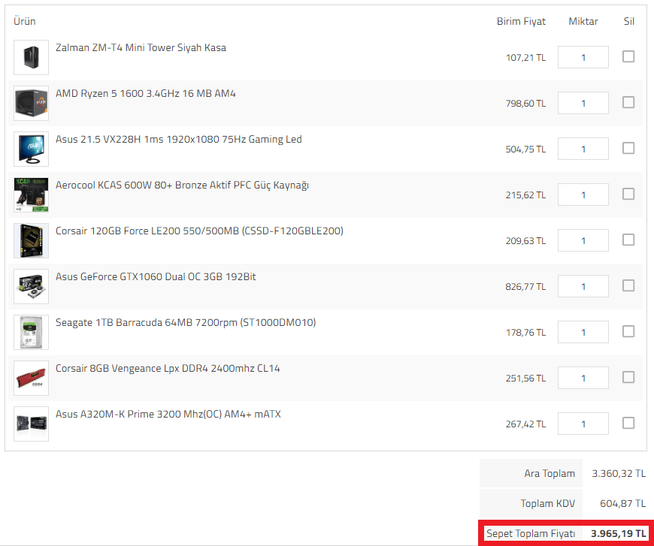Click the Sepet Toplam Fiyatı label
This screenshot has height=546, width=654.
click(x=531, y=534)
